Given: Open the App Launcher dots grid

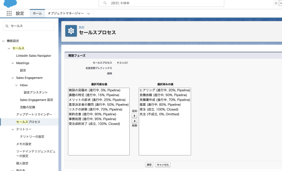Looking at the screenshot, I should 9,13.
